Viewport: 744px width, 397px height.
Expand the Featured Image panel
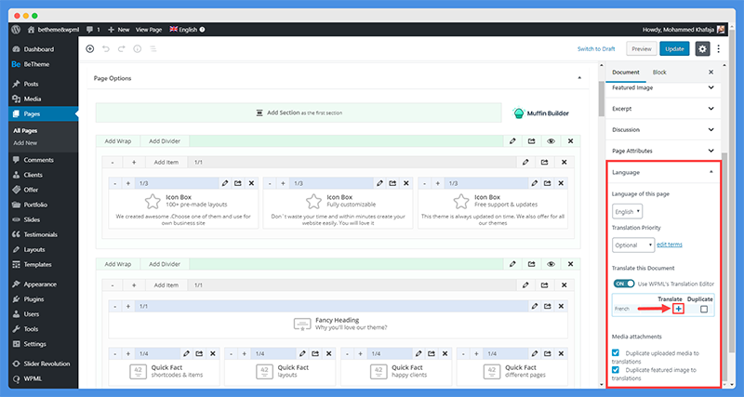pyautogui.click(x=663, y=87)
